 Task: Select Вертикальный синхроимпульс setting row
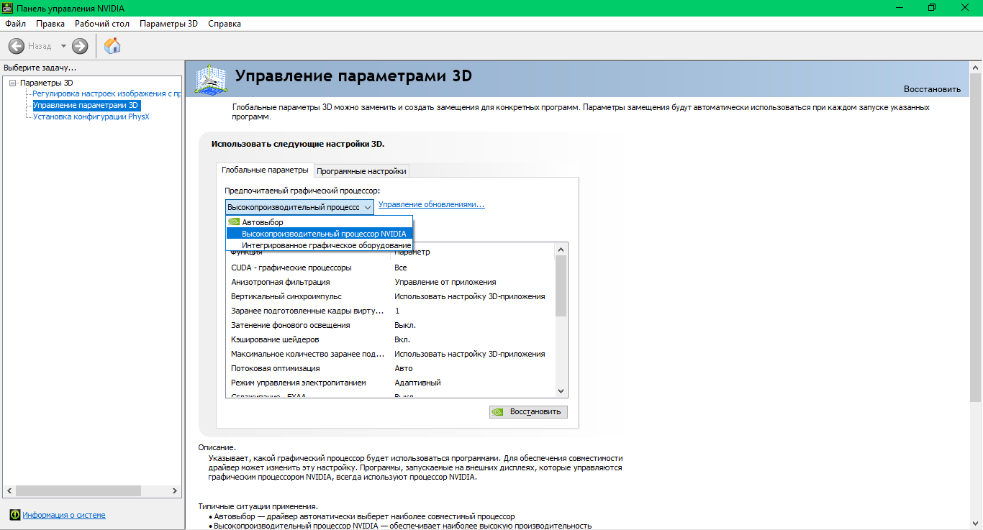(x=391, y=296)
